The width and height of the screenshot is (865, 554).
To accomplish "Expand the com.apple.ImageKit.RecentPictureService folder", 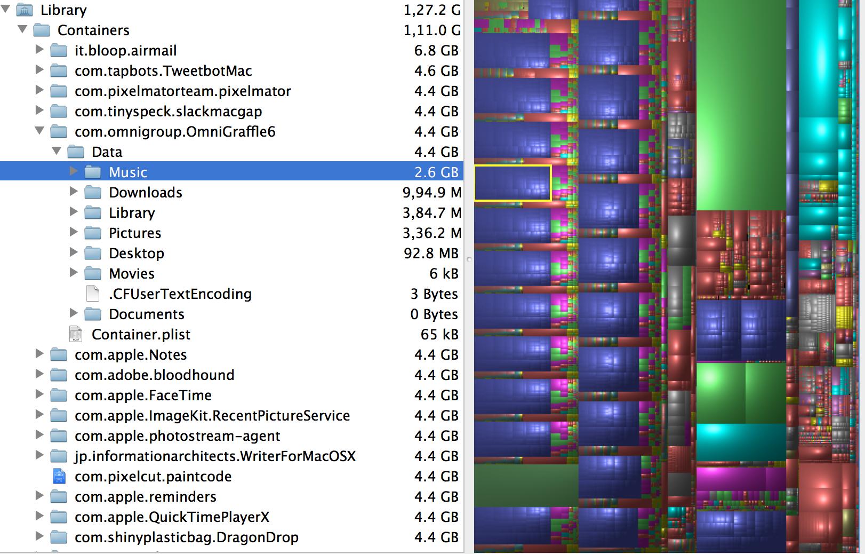I will [39, 415].
